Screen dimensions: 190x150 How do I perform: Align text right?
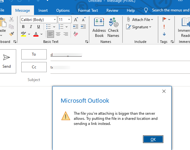pos(66,34)
